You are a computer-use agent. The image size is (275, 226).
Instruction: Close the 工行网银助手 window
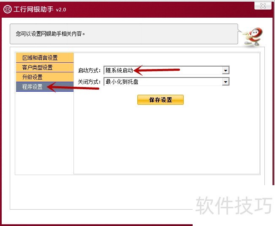coord(263,5)
